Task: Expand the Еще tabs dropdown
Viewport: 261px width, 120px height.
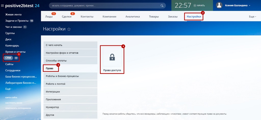Action: click(x=252, y=17)
